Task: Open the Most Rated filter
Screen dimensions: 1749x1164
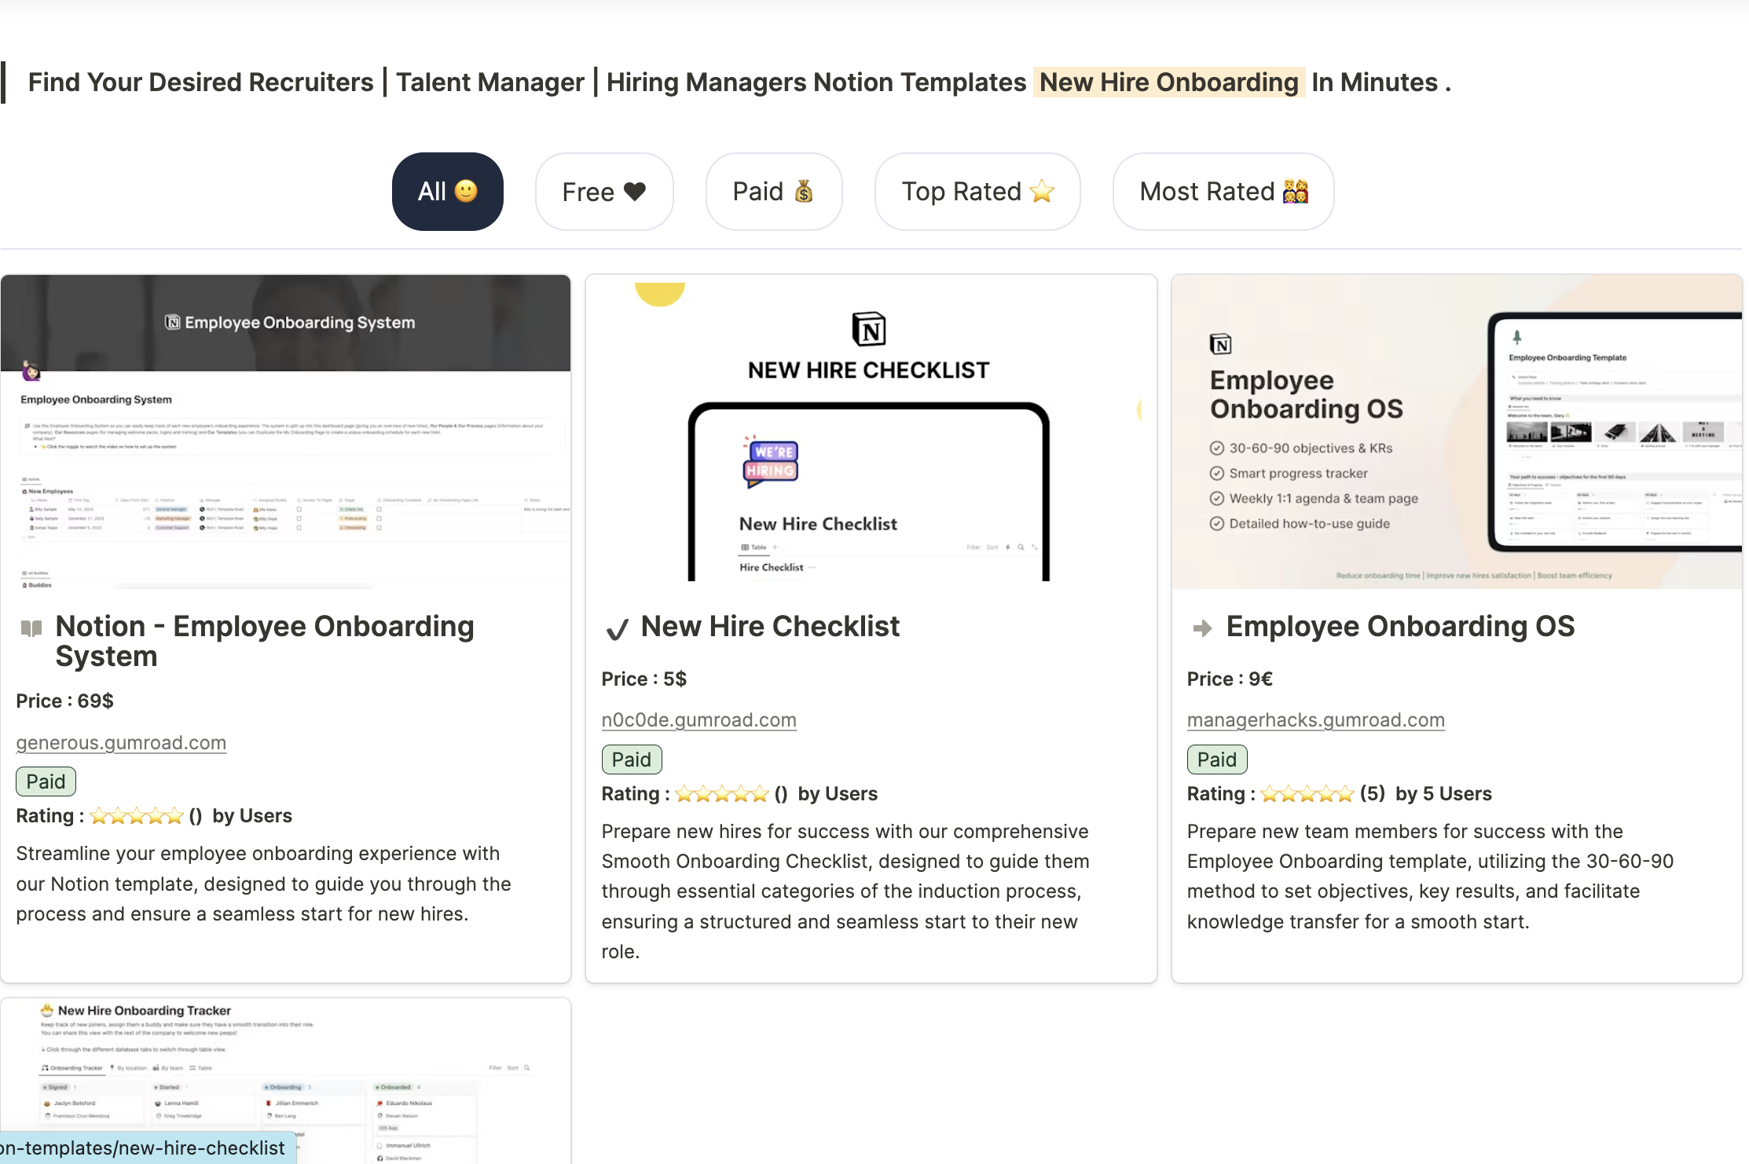Action: click(1223, 192)
